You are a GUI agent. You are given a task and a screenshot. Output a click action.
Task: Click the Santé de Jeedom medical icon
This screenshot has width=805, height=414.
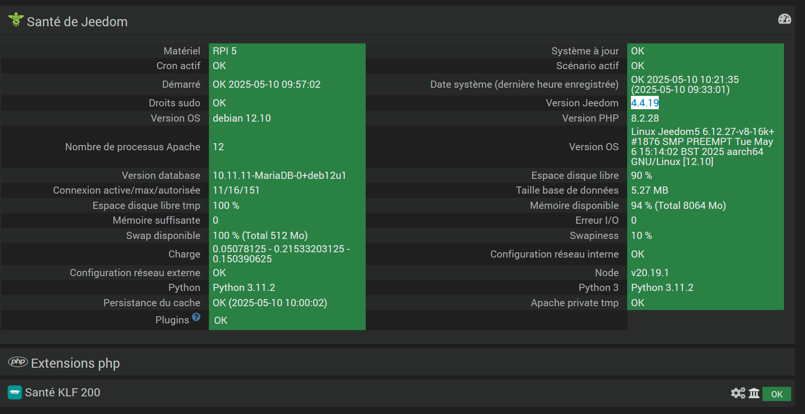pyautogui.click(x=16, y=20)
